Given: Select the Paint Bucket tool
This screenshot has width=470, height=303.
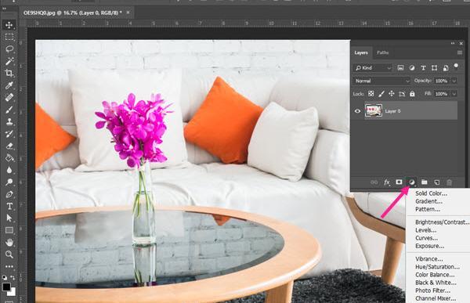Looking at the screenshot, I should (9, 158).
